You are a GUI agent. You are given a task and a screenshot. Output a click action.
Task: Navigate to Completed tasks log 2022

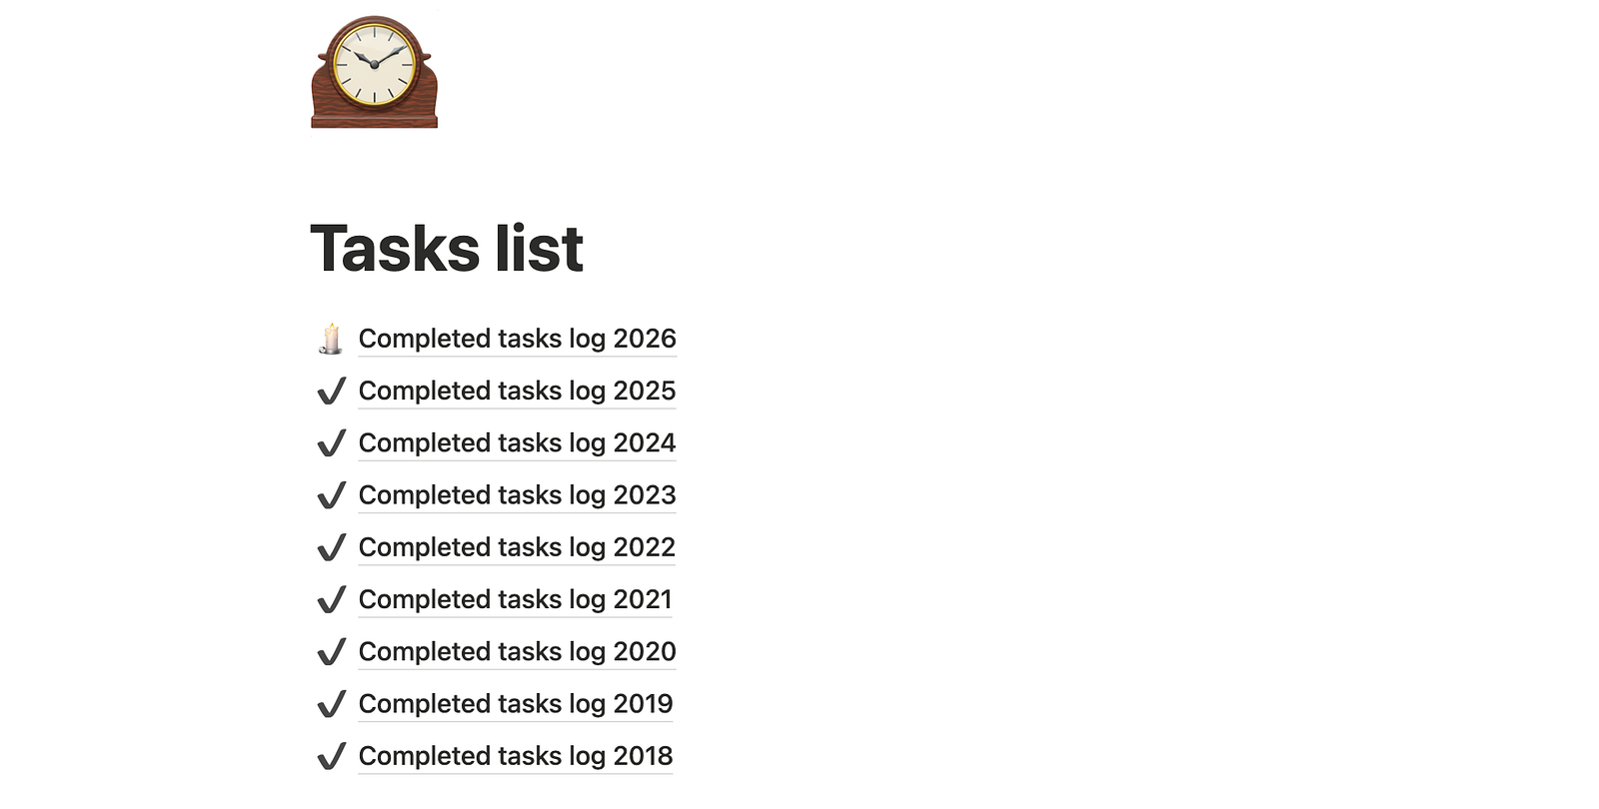(x=517, y=548)
